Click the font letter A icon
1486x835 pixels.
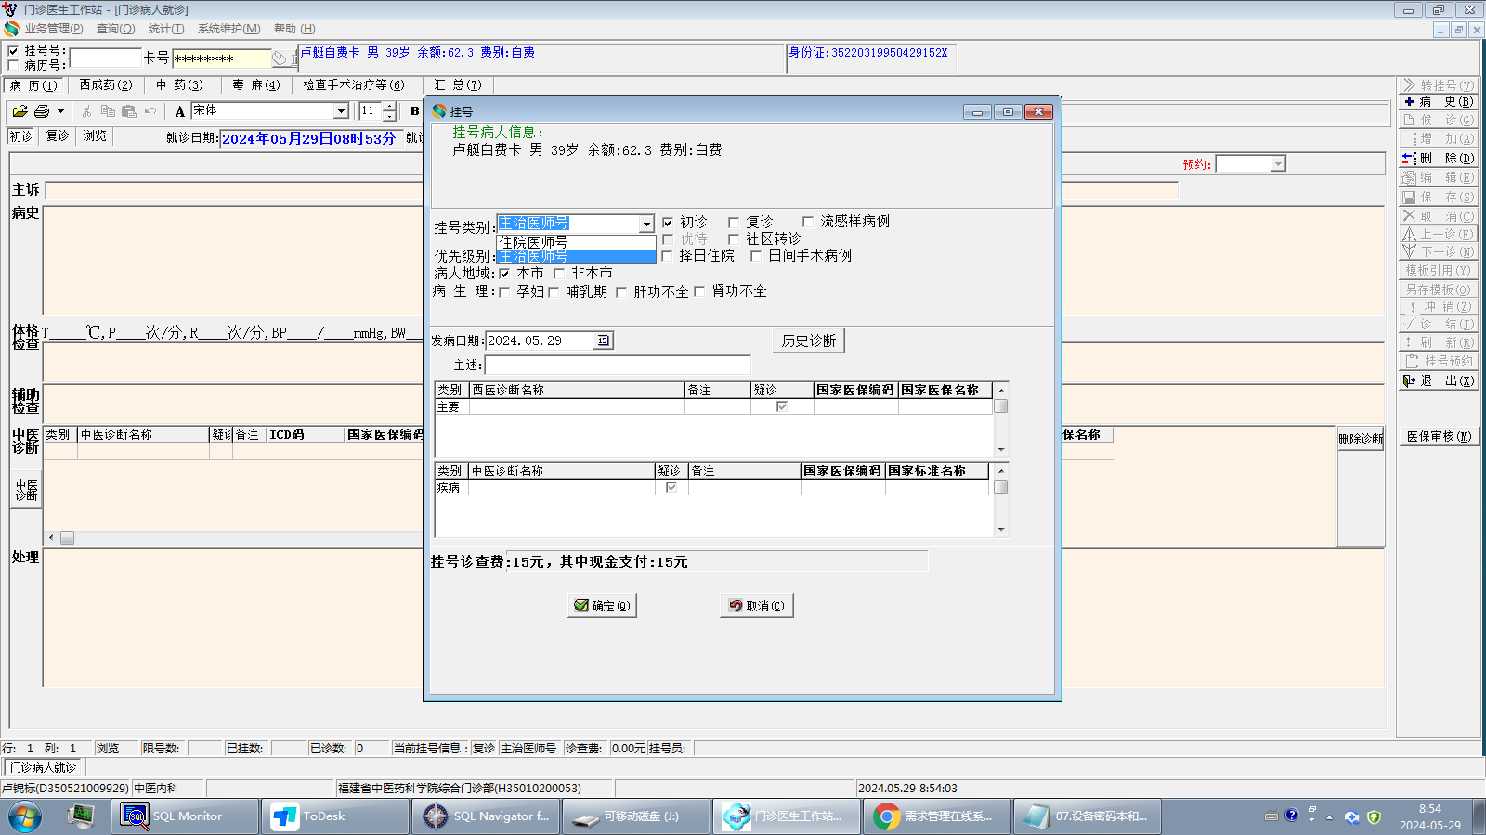click(180, 111)
